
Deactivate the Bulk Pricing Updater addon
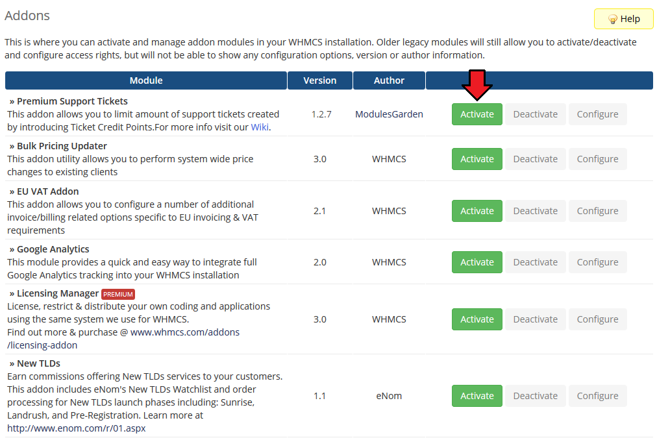click(x=536, y=159)
